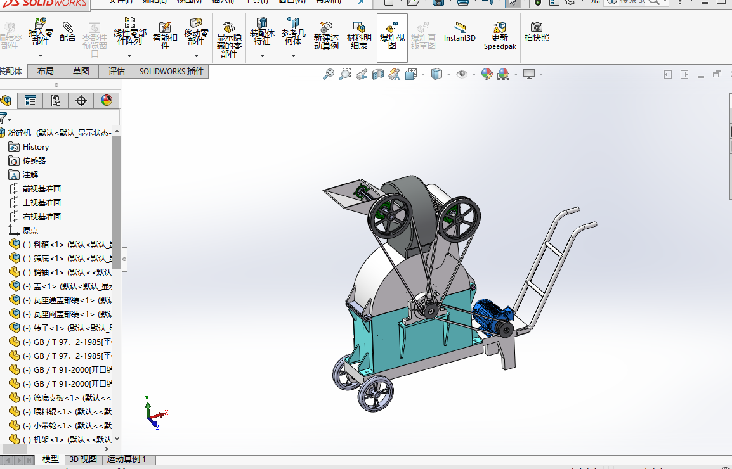Viewport: 732px width, 469px height.
Task: Open the ConfigurationManager tab icon
Action: coord(56,101)
